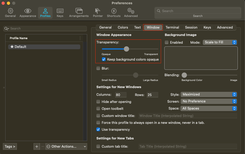The width and height of the screenshot is (245, 154).
Task: Switch to profile General tab
Action: (x=105, y=28)
